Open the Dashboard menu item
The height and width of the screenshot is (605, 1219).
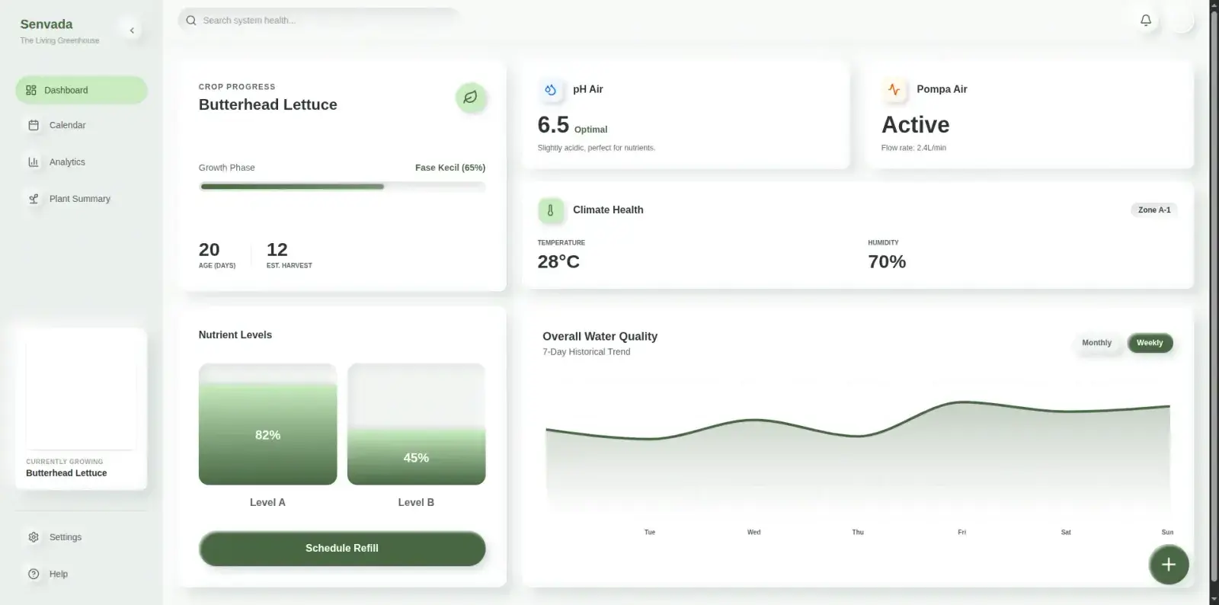tap(82, 90)
